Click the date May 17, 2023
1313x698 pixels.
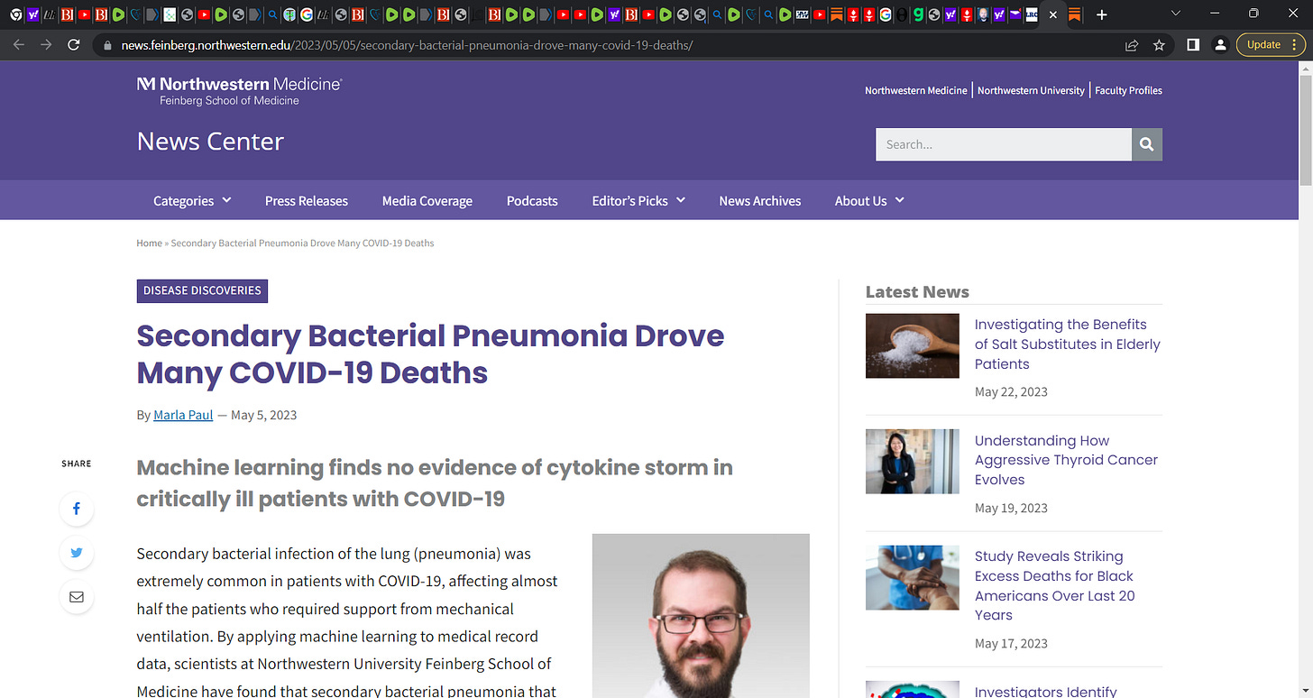point(1011,643)
